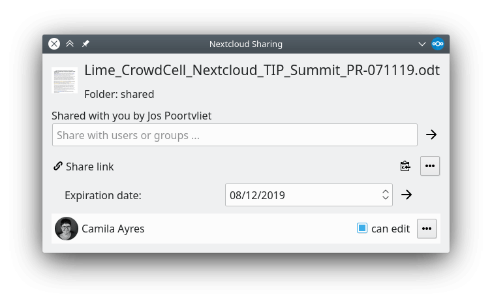Confirm the expiration date with the arrow
The height and width of the screenshot is (303, 492).
pos(407,195)
